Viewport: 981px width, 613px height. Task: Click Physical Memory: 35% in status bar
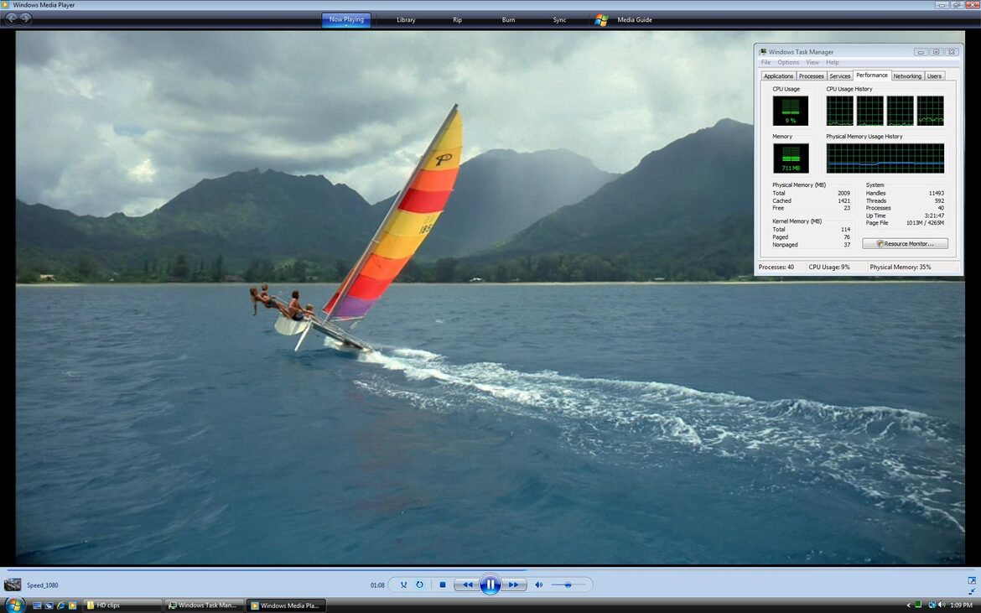click(901, 268)
